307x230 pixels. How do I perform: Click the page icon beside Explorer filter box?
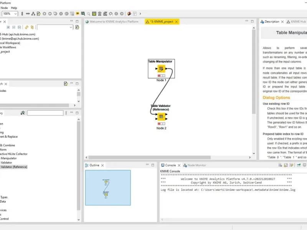tap(77, 27)
